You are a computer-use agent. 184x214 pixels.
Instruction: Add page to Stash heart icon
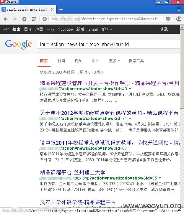pyautogui.click(x=168, y=19)
